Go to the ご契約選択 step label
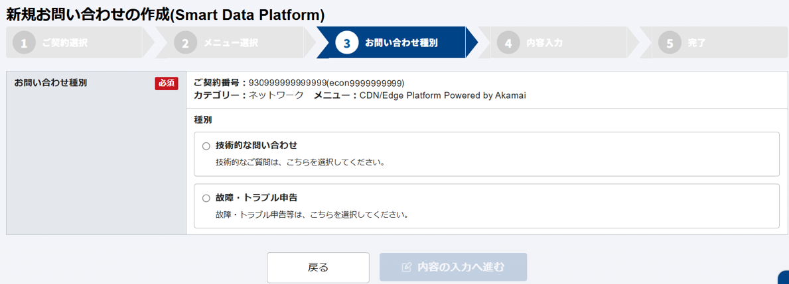This screenshot has width=789, height=284. tap(64, 44)
